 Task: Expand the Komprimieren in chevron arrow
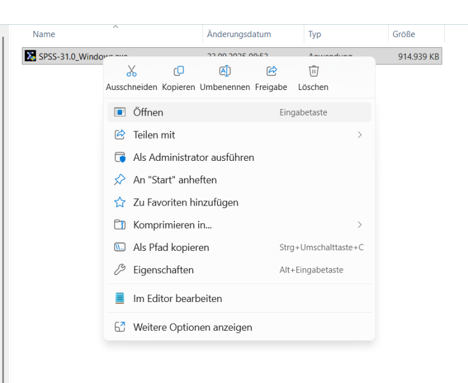point(359,225)
